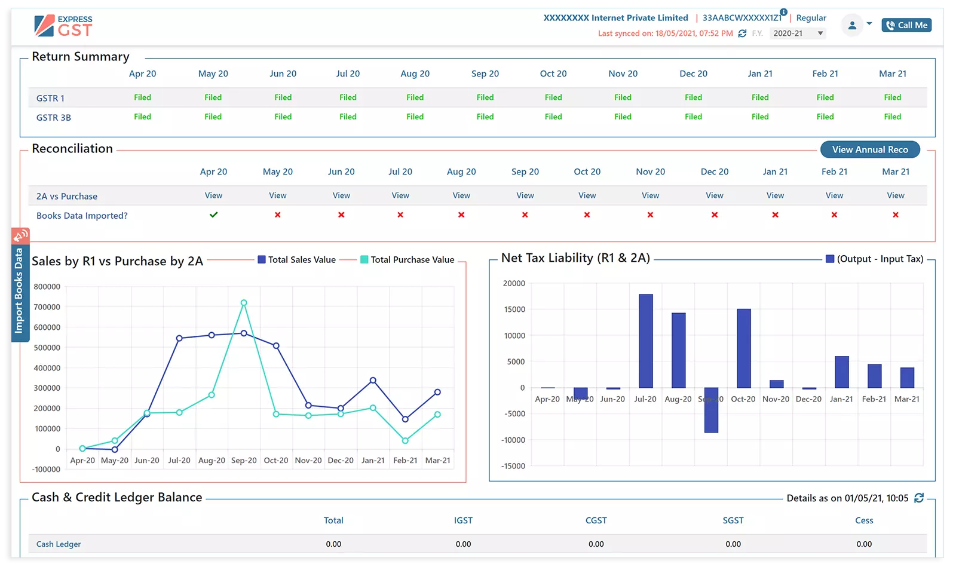956x570 pixels.
Task: Refresh the Cash & Credit Ledger details
Action: pyautogui.click(x=919, y=498)
